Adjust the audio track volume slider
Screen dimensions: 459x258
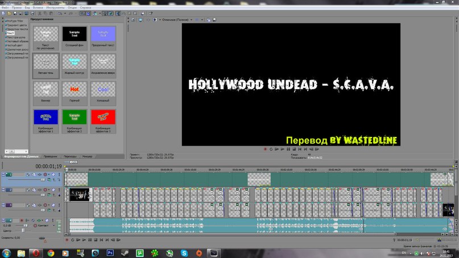[x=25, y=226]
